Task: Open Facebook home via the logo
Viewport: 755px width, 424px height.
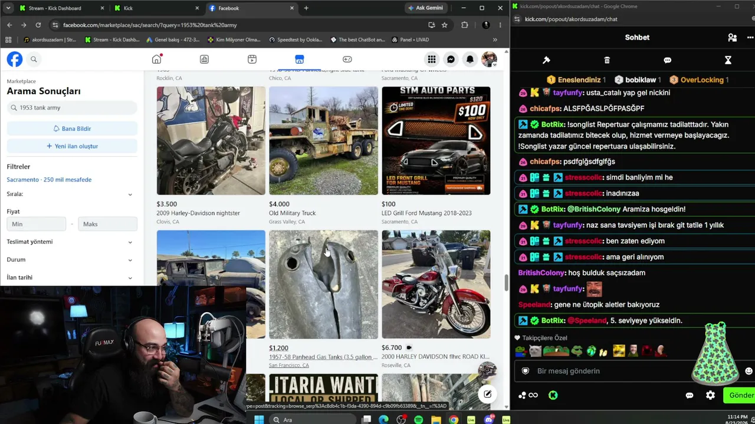Action: click(15, 59)
